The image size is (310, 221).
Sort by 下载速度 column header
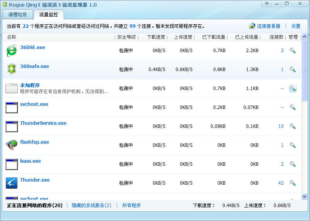[x=156, y=37]
